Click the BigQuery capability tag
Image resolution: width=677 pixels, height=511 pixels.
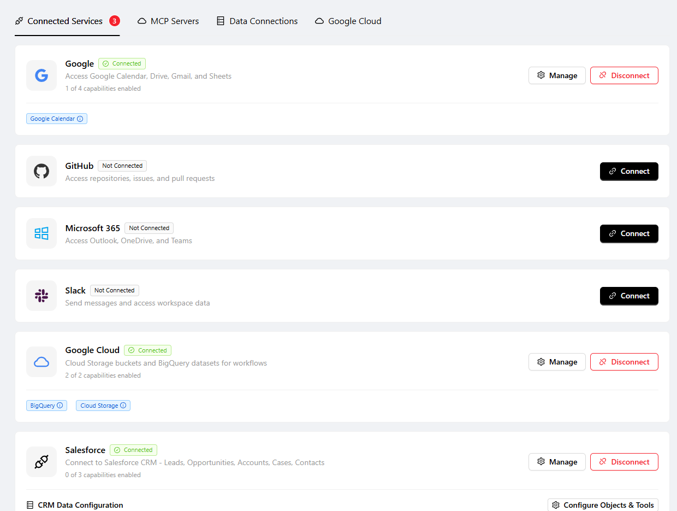[x=46, y=406]
